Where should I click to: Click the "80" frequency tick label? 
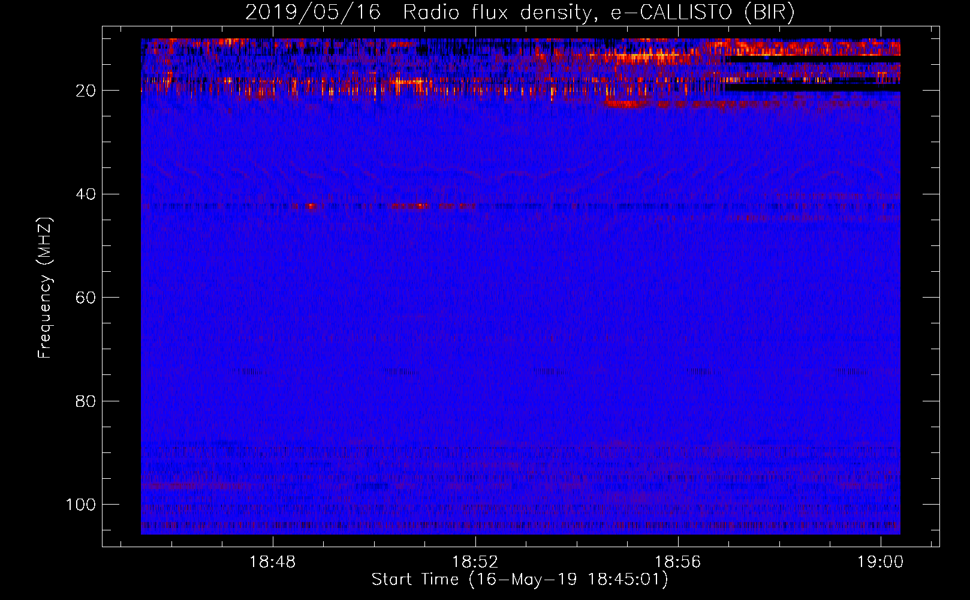click(x=86, y=401)
